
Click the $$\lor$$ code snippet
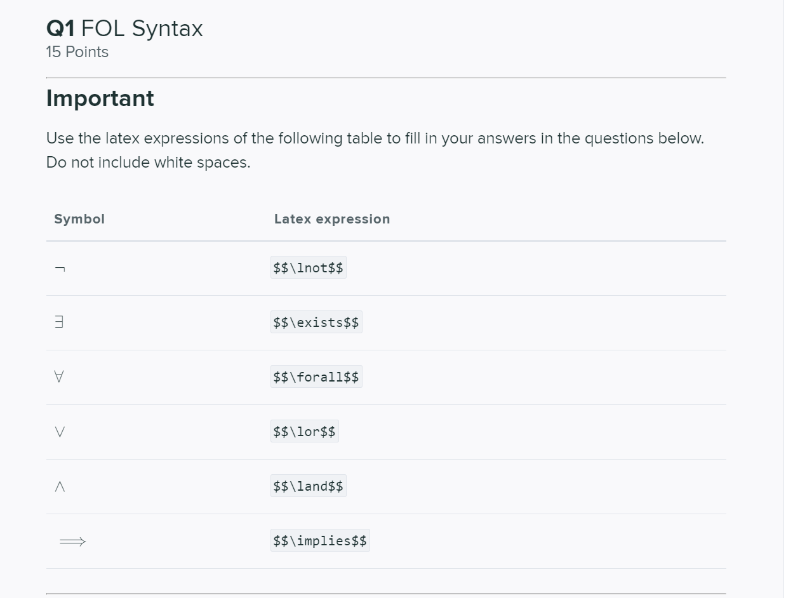click(x=304, y=430)
